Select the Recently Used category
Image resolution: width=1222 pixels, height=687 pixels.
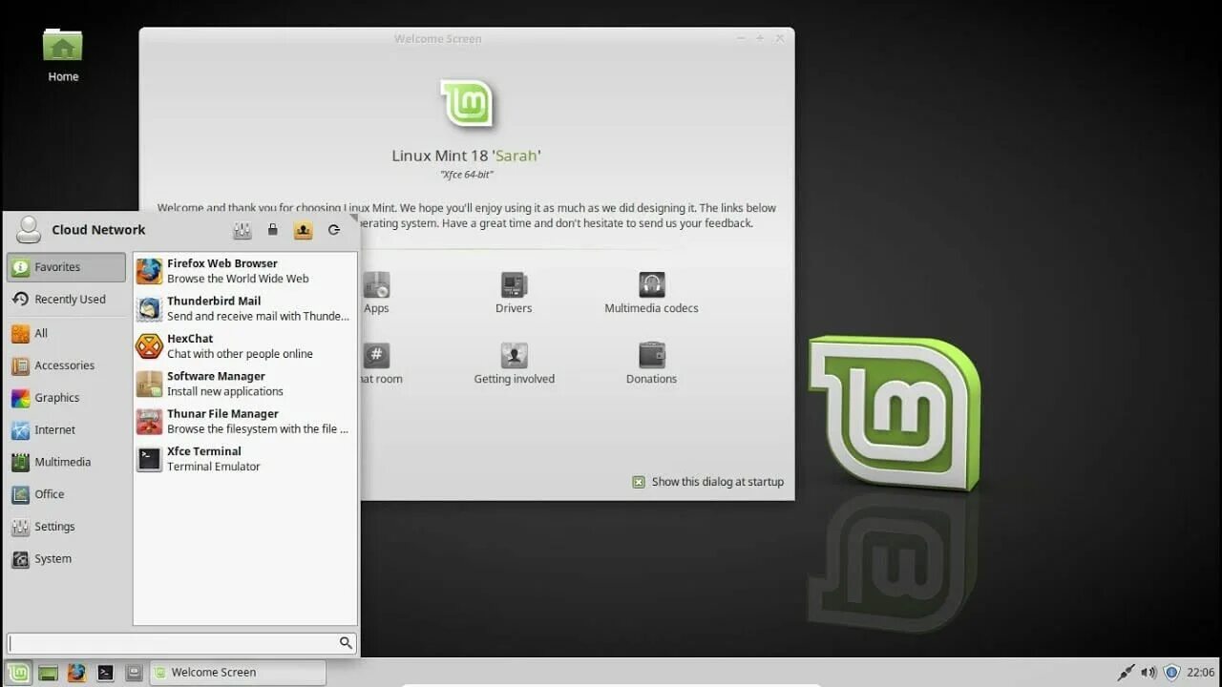[x=66, y=300]
